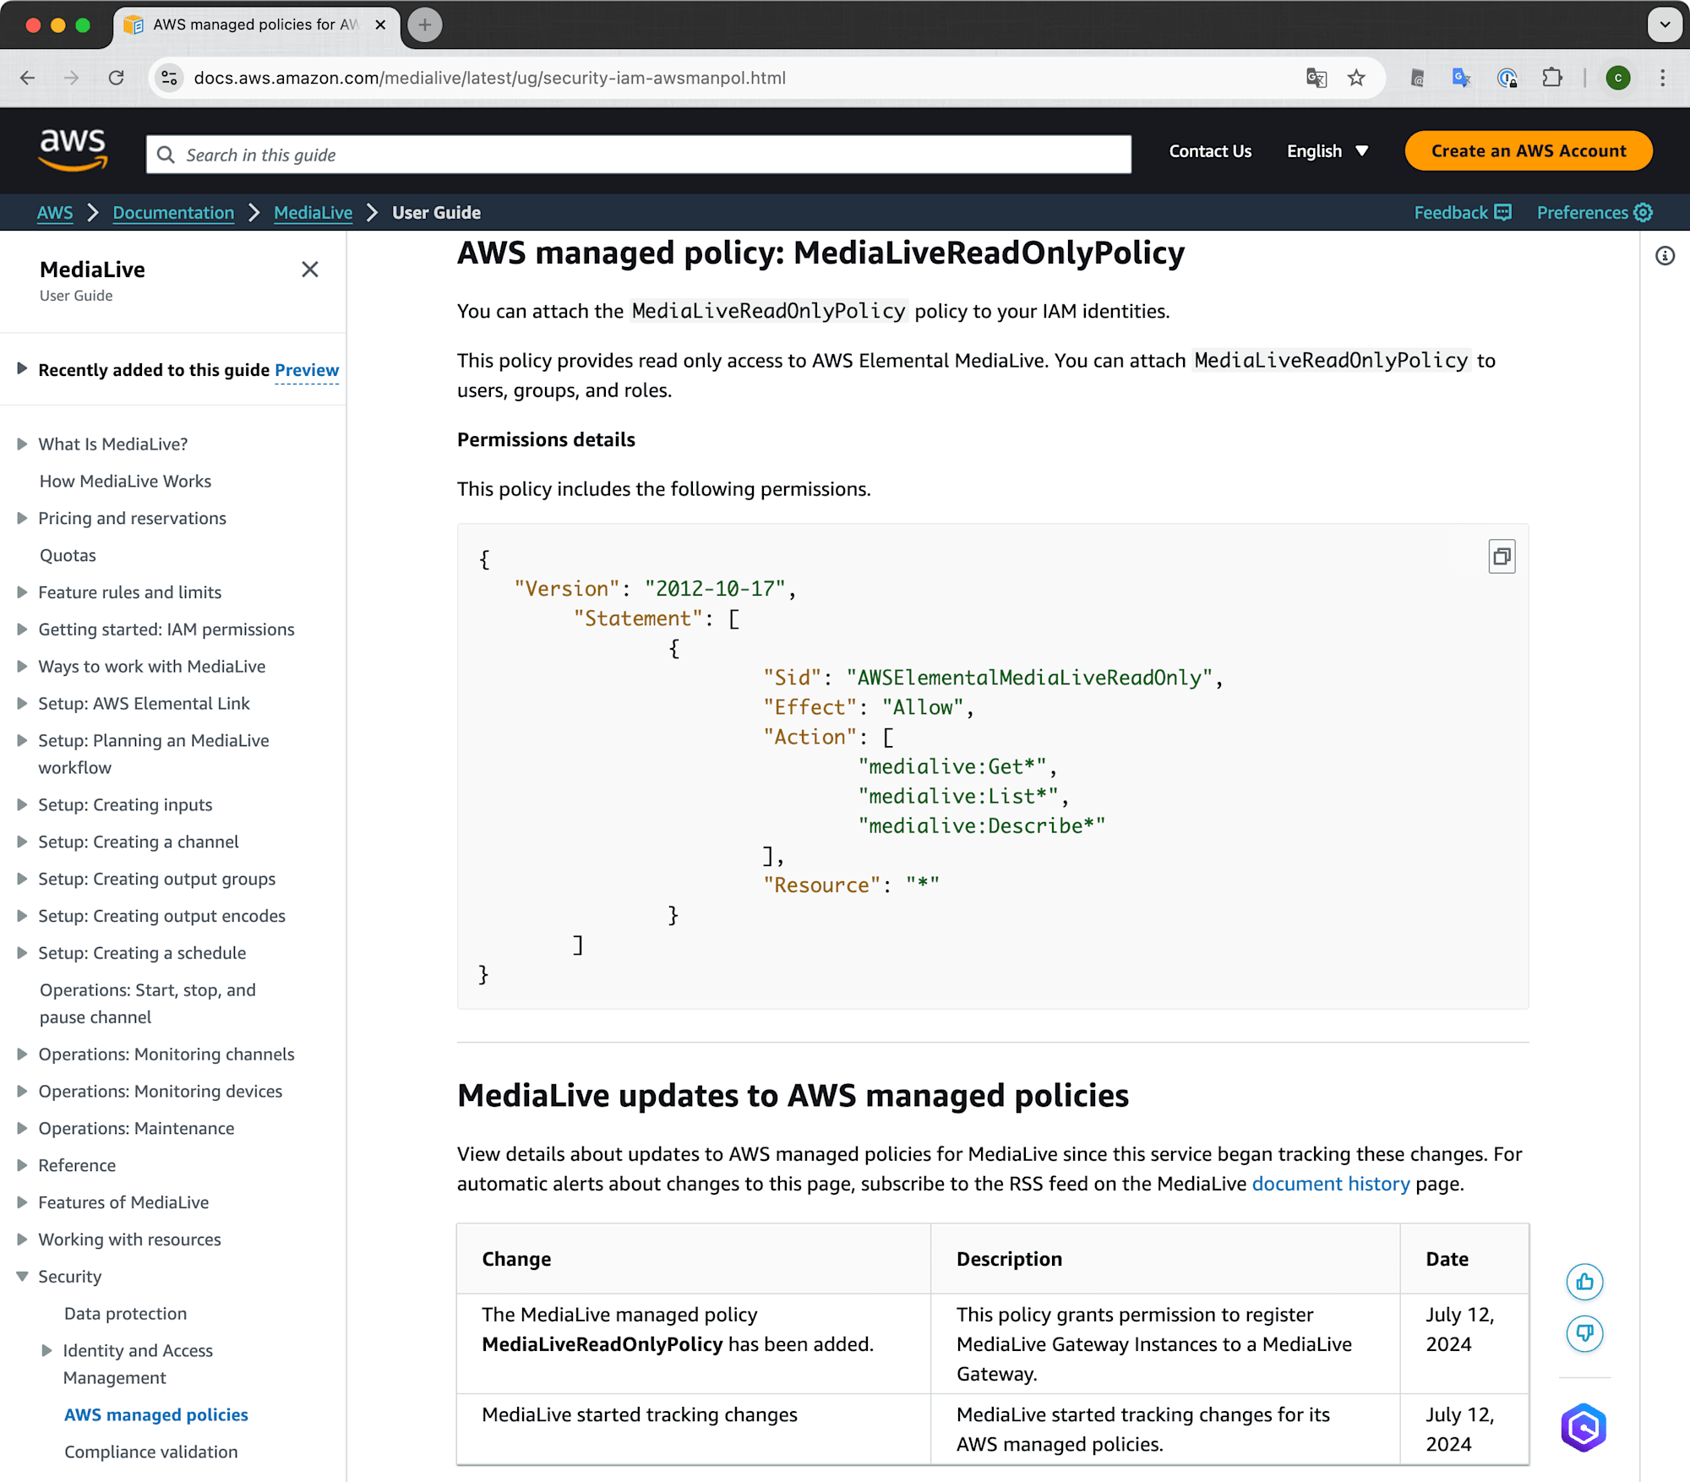Open Features of MediaLive section
1690x1482 pixels.
[x=123, y=1203]
